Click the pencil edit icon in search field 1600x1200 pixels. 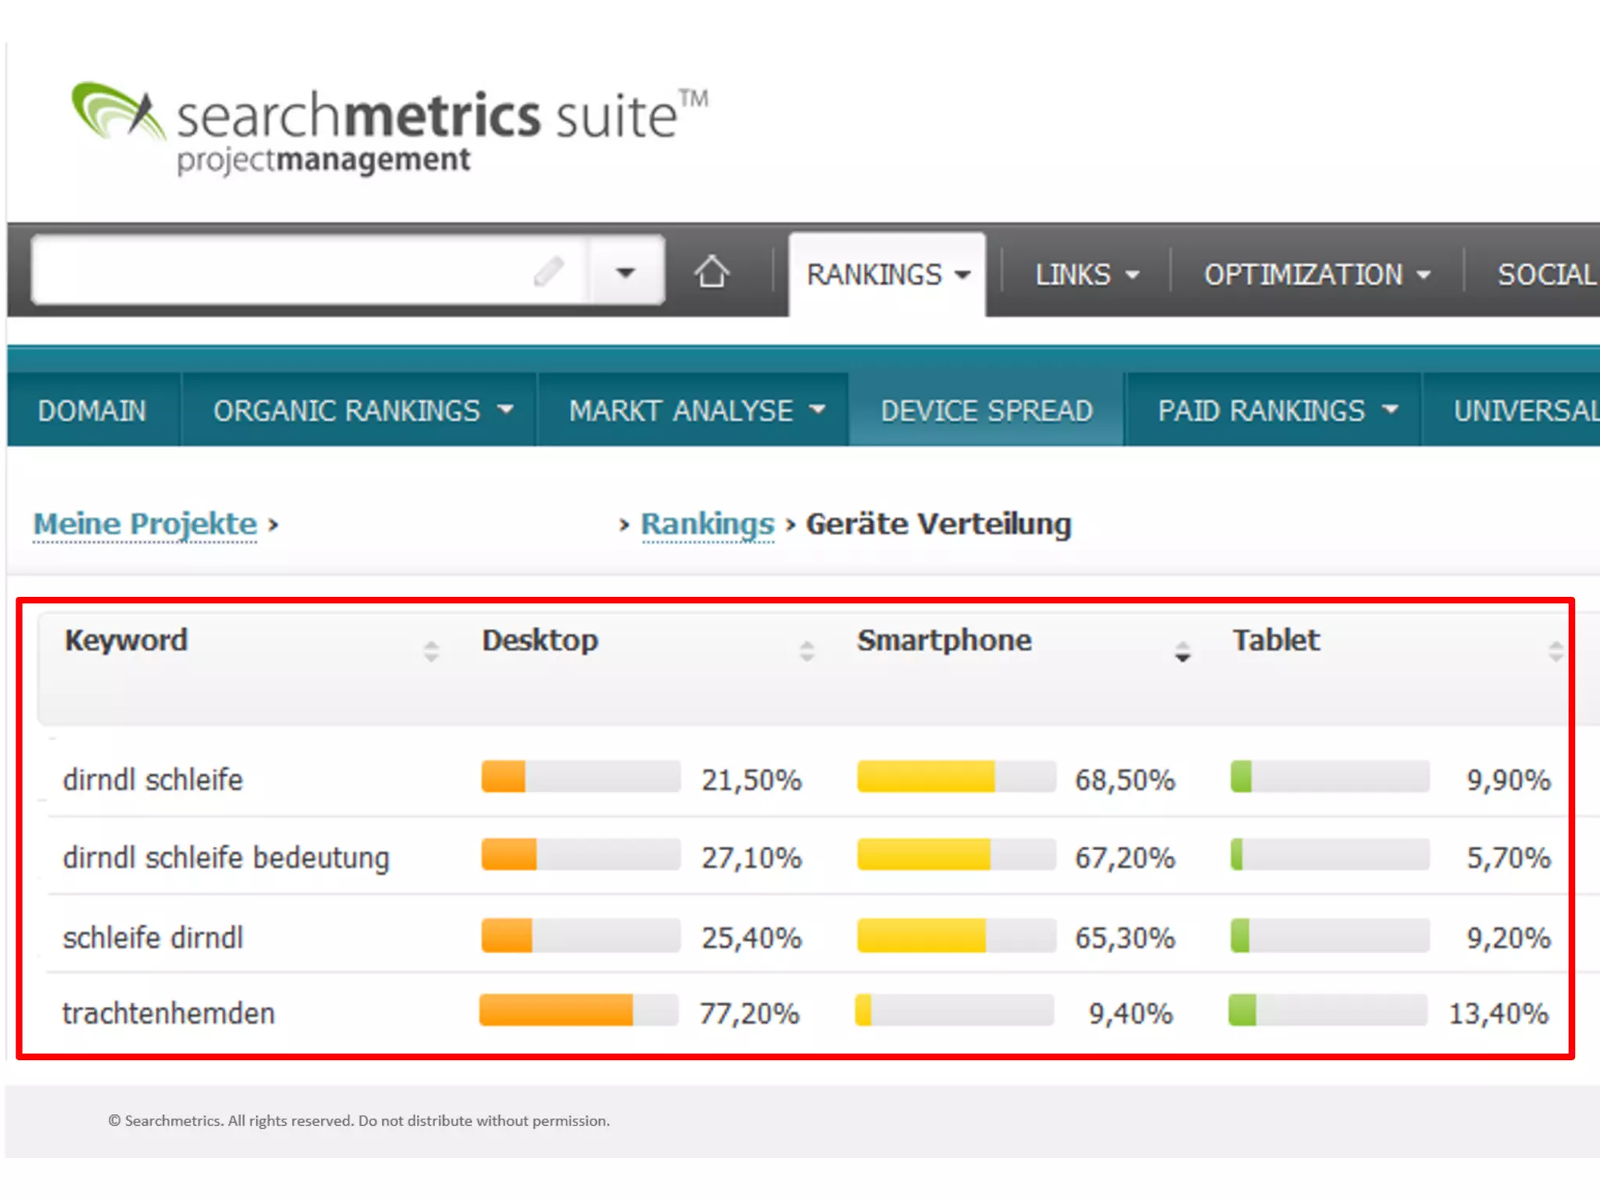(x=548, y=271)
